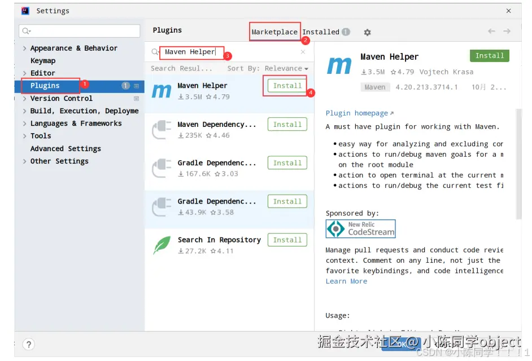The width and height of the screenshot is (532, 361).
Task: Click the New Relic CodeStream sponsor banner
Action: tap(361, 229)
